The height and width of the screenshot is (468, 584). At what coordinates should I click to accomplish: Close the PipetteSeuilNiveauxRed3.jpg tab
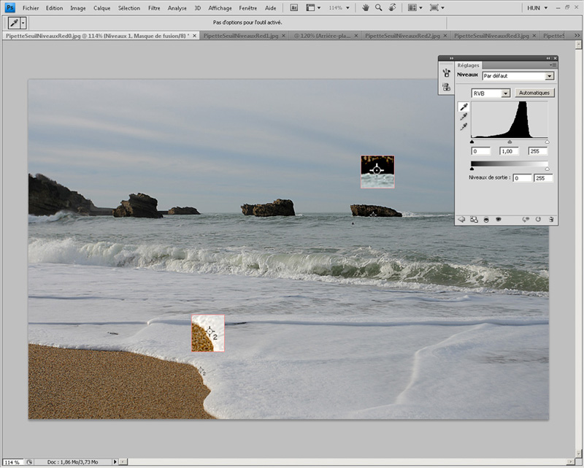pos(534,36)
